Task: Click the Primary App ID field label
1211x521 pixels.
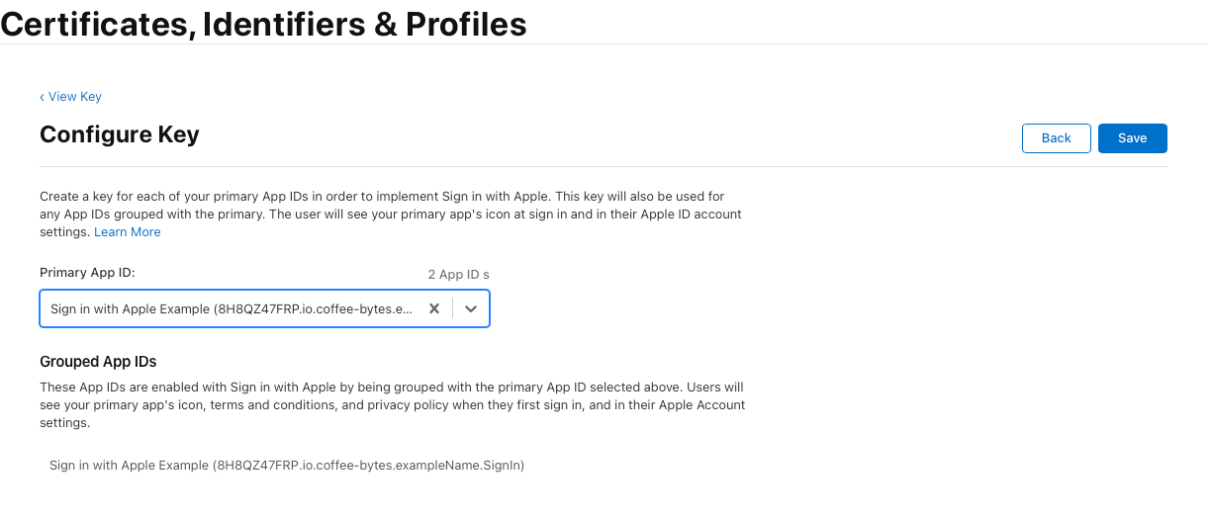Action: [87, 272]
